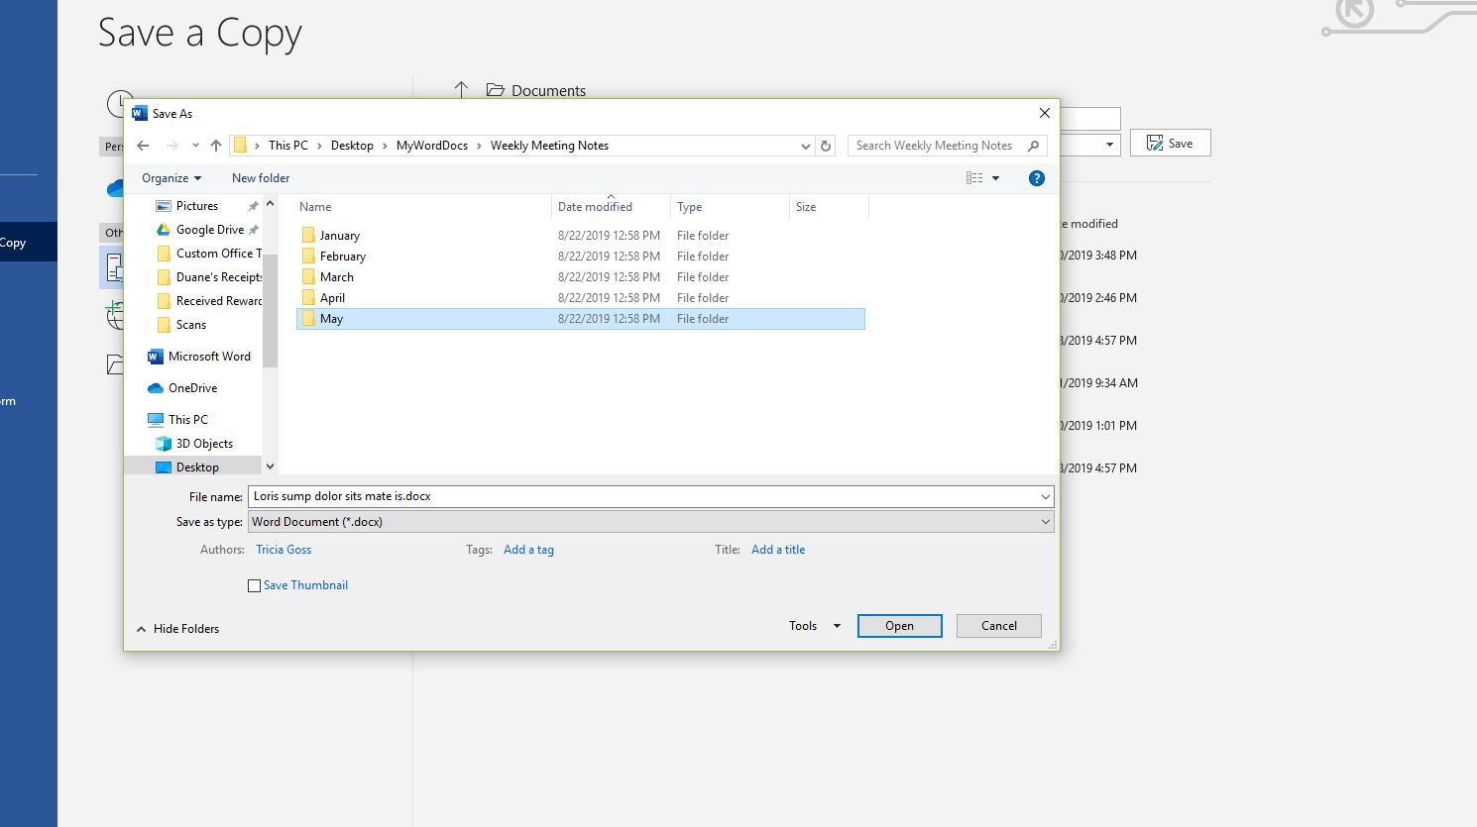Image resolution: width=1477 pixels, height=827 pixels.
Task: Click Add a title link
Action: click(x=778, y=550)
